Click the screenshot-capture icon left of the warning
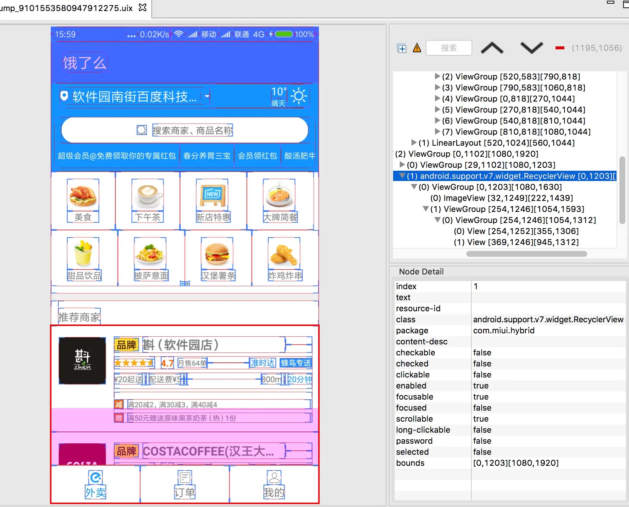 click(x=402, y=48)
